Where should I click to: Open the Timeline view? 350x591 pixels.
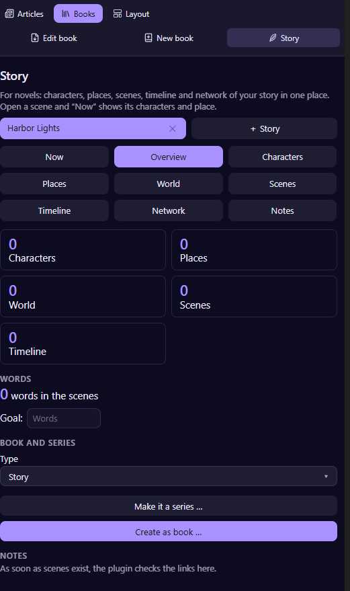54,210
